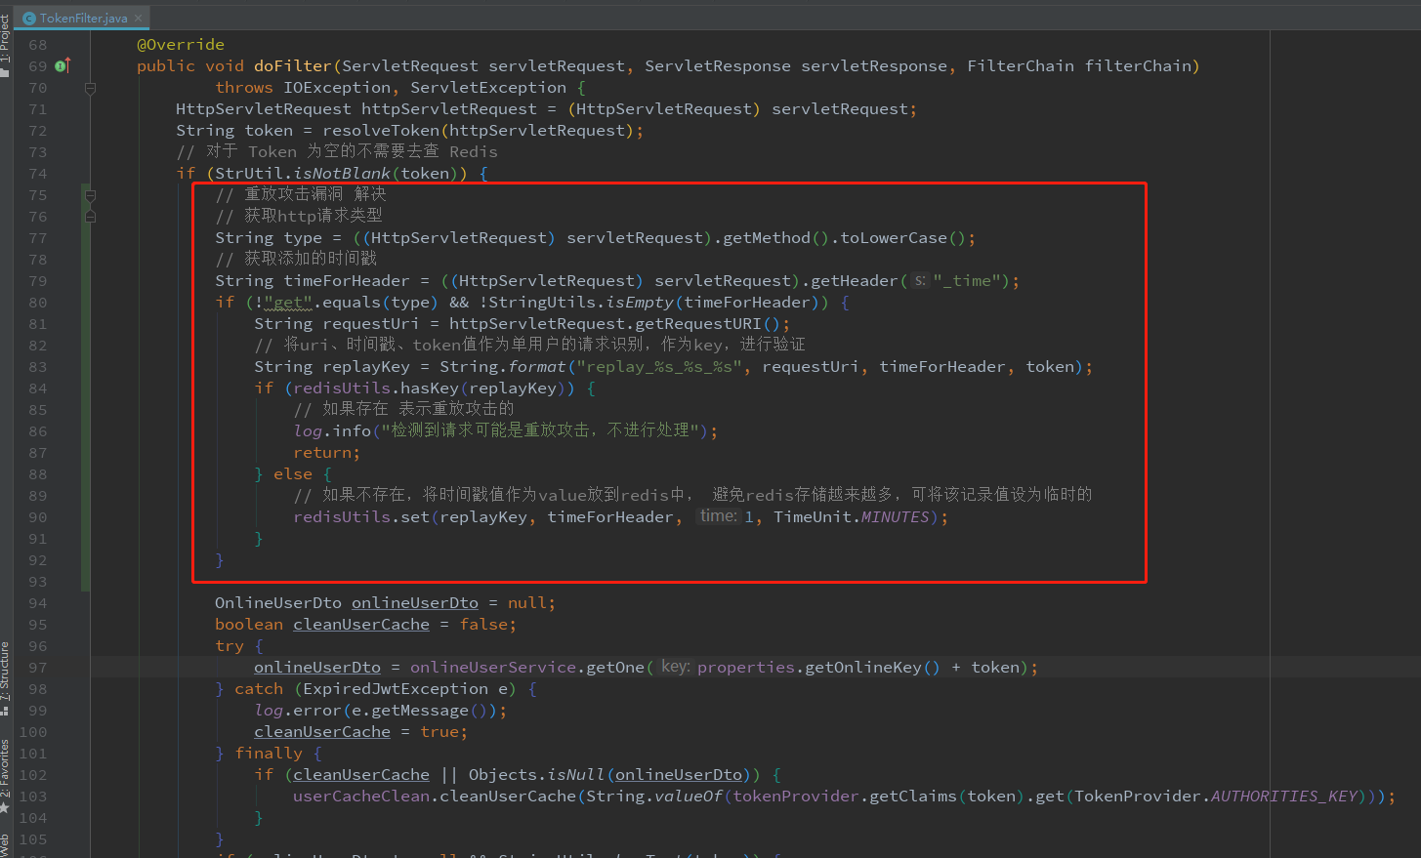The width and height of the screenshot is (1421, 858).
Task: Collapse the fold marker on line 70
Action: [x=90, y=88]
